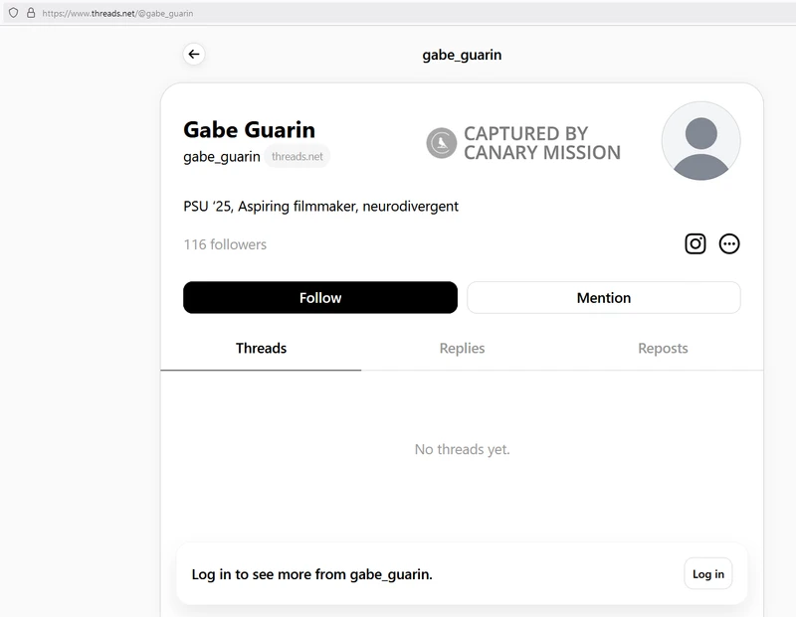This screenshot has height=617, width=796.
Task: Click 'Log in to see more from gabe_guarin.' text
Action: 312,574
